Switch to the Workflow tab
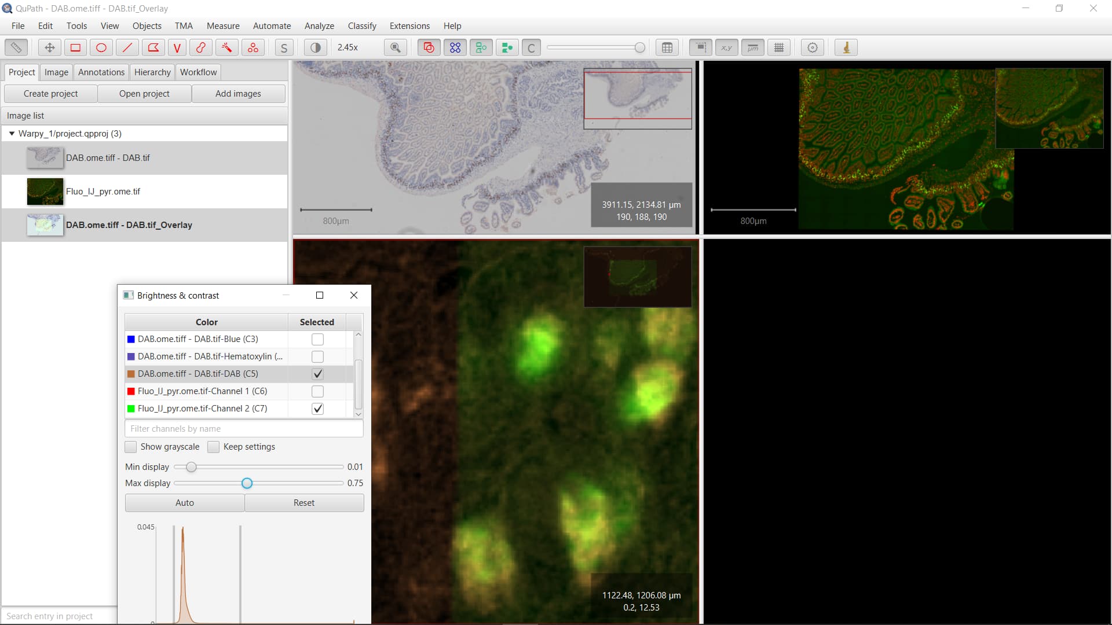Screen dimensions: 1112x625 [198, 72]
